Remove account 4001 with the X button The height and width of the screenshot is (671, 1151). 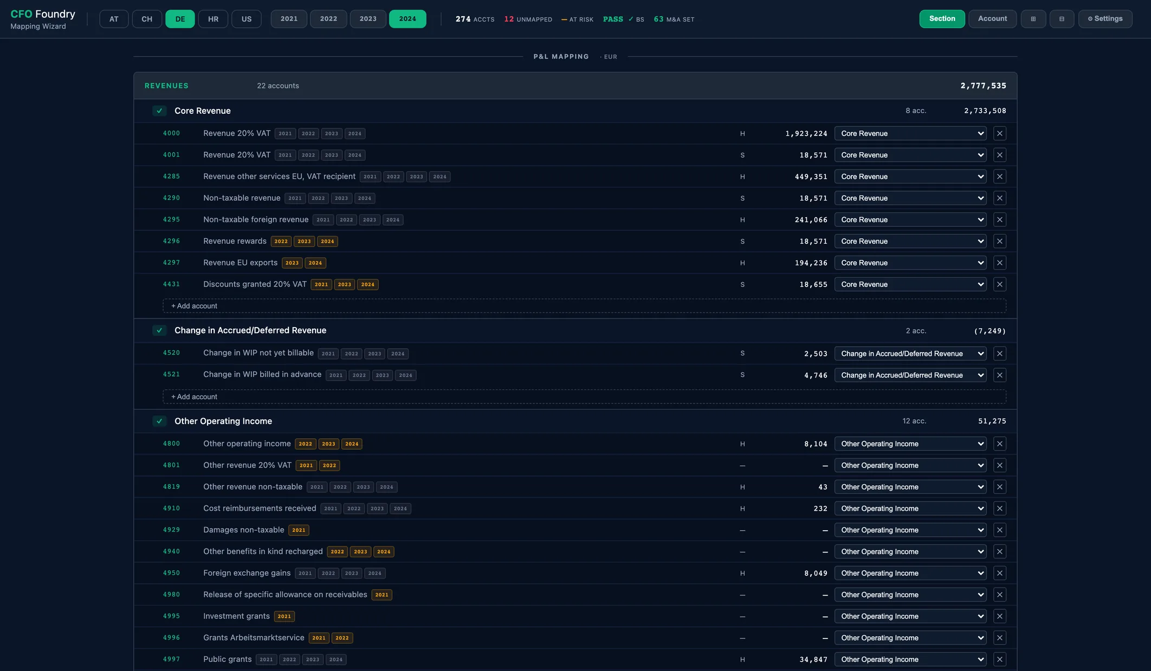coord(1000,155)
